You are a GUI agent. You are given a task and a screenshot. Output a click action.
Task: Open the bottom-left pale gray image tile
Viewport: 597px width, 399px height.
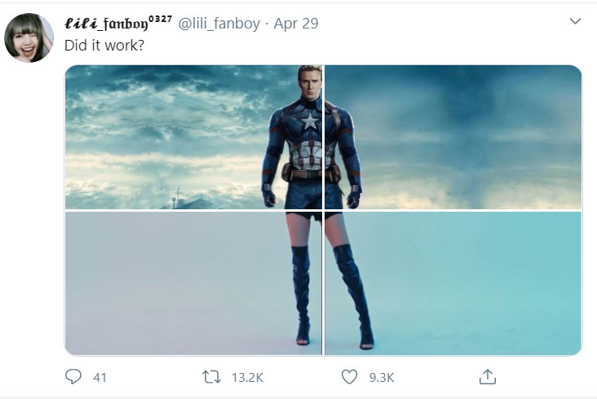point(163,283)
